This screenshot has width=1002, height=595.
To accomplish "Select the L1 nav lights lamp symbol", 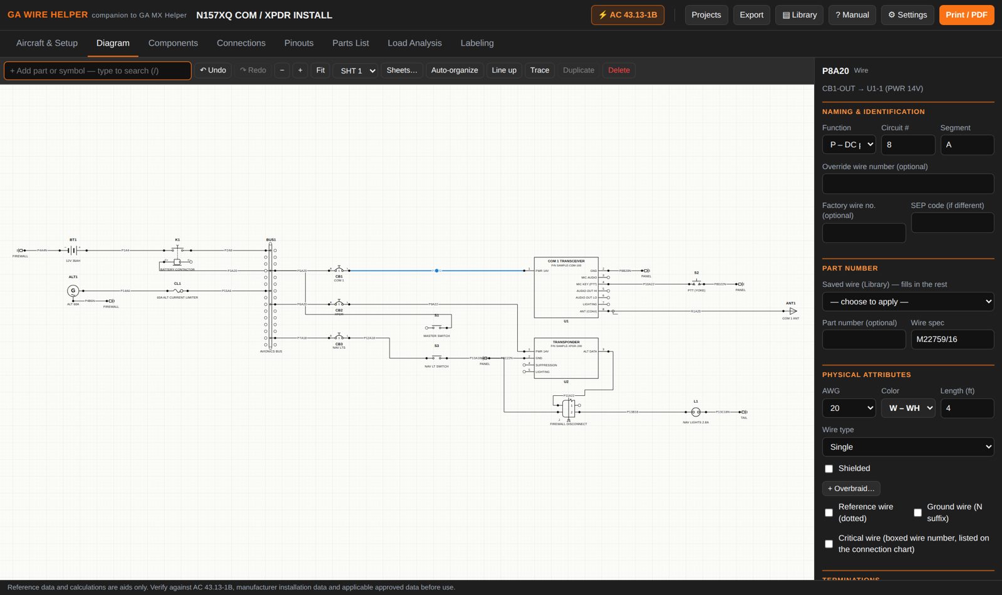I will pyautogui.click(x=696, y=412).
